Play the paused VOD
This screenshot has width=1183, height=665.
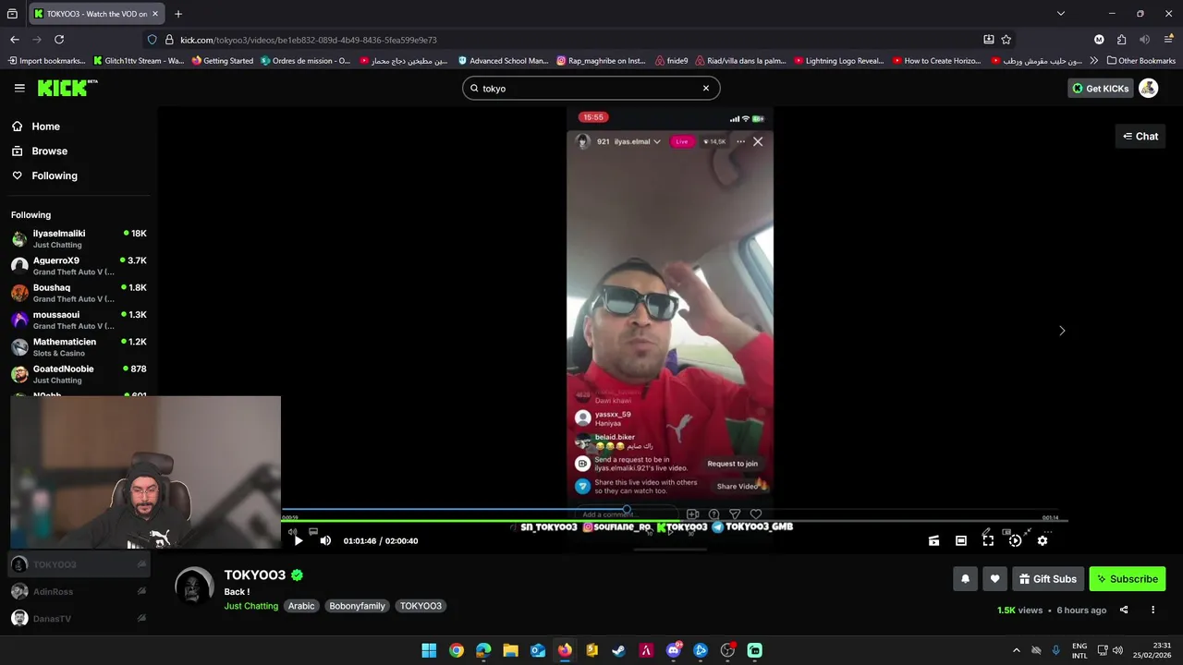point(299,541)
